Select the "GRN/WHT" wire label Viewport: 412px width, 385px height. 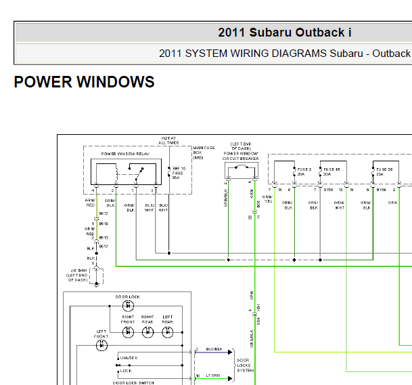click(339, 205)
